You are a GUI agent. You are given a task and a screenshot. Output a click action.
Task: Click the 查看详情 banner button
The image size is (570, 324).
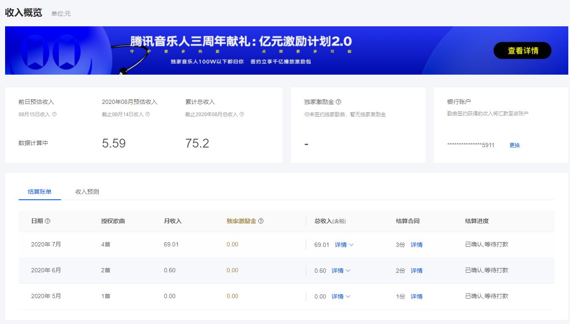(x=522, y=50)
